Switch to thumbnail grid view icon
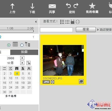 tap(67, 22)
